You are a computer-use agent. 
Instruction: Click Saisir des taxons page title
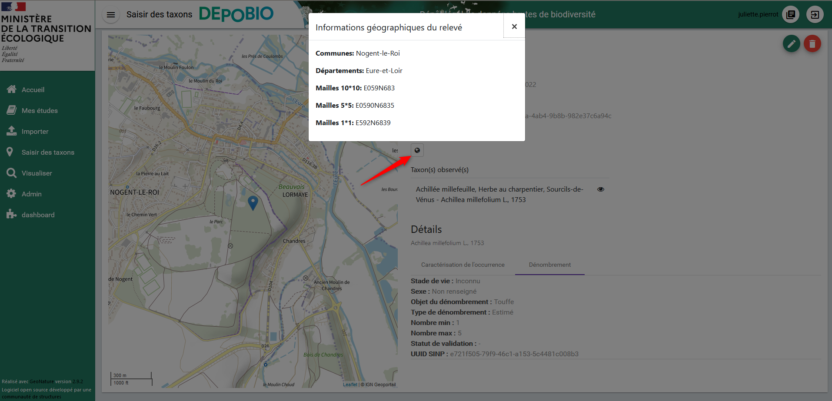159,14
